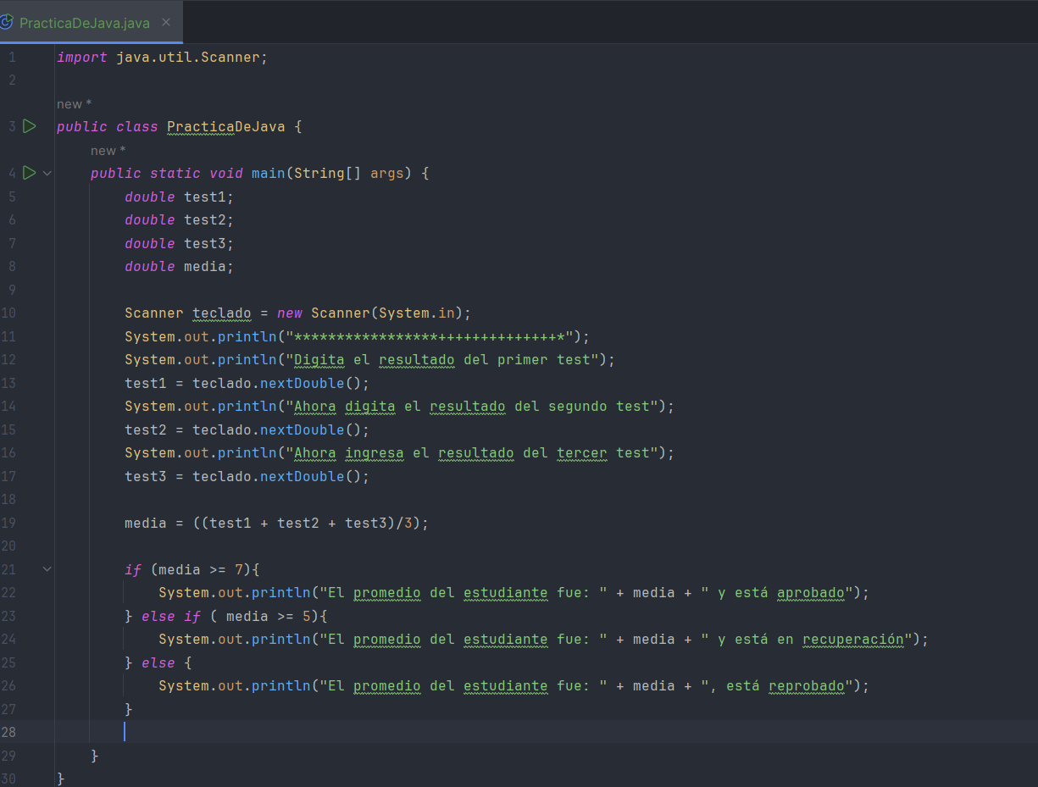The width and height of the screenshot is (1038, 787).
Task: Place the cursor on empty line 28
Action: tap(546, 732)
